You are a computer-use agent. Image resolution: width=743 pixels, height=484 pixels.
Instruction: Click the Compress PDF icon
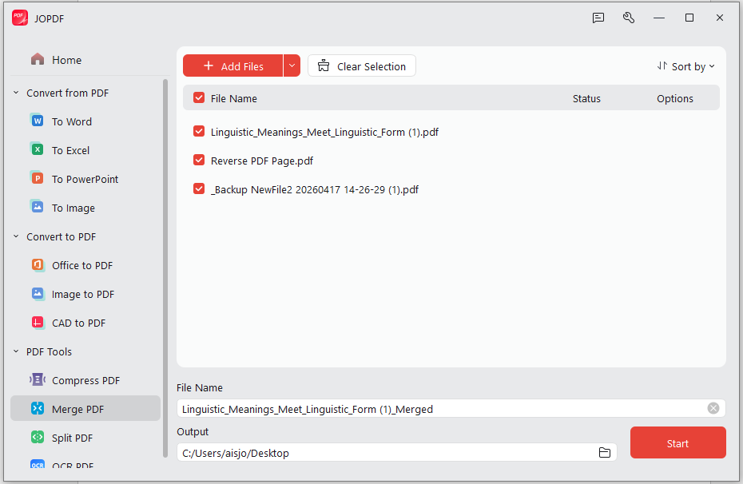click(38, 380)
